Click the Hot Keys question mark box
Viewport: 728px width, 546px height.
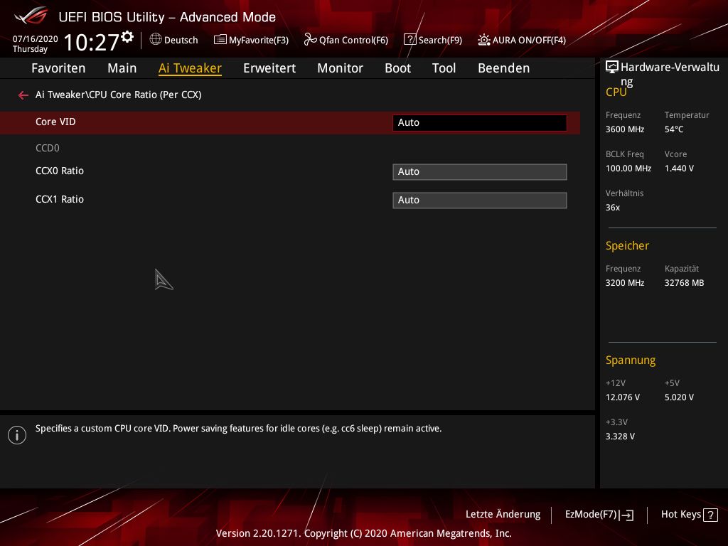click(710, 515)
